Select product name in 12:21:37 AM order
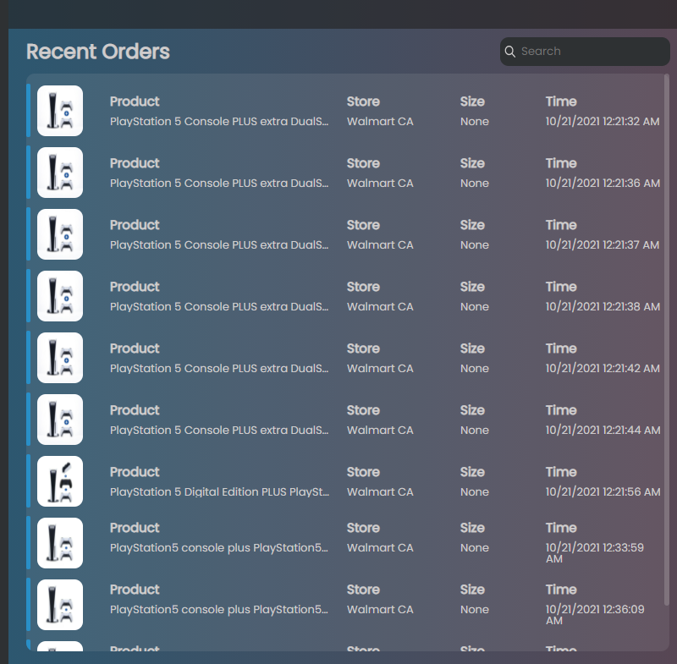Viewport: 677px width, 664px height. 219,245
